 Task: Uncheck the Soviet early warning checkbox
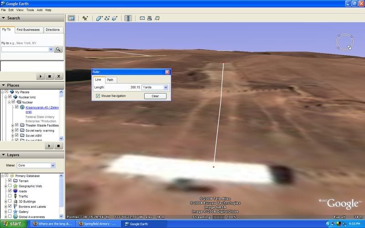pyautogui.click(x=16, y=130)
